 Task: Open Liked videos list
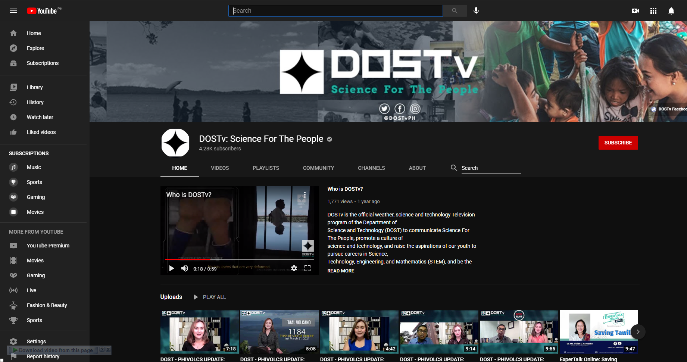coord(45,132)
